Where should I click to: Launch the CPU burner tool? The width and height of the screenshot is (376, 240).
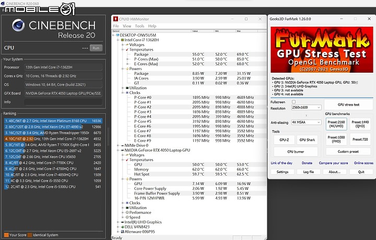click(296, 152)
